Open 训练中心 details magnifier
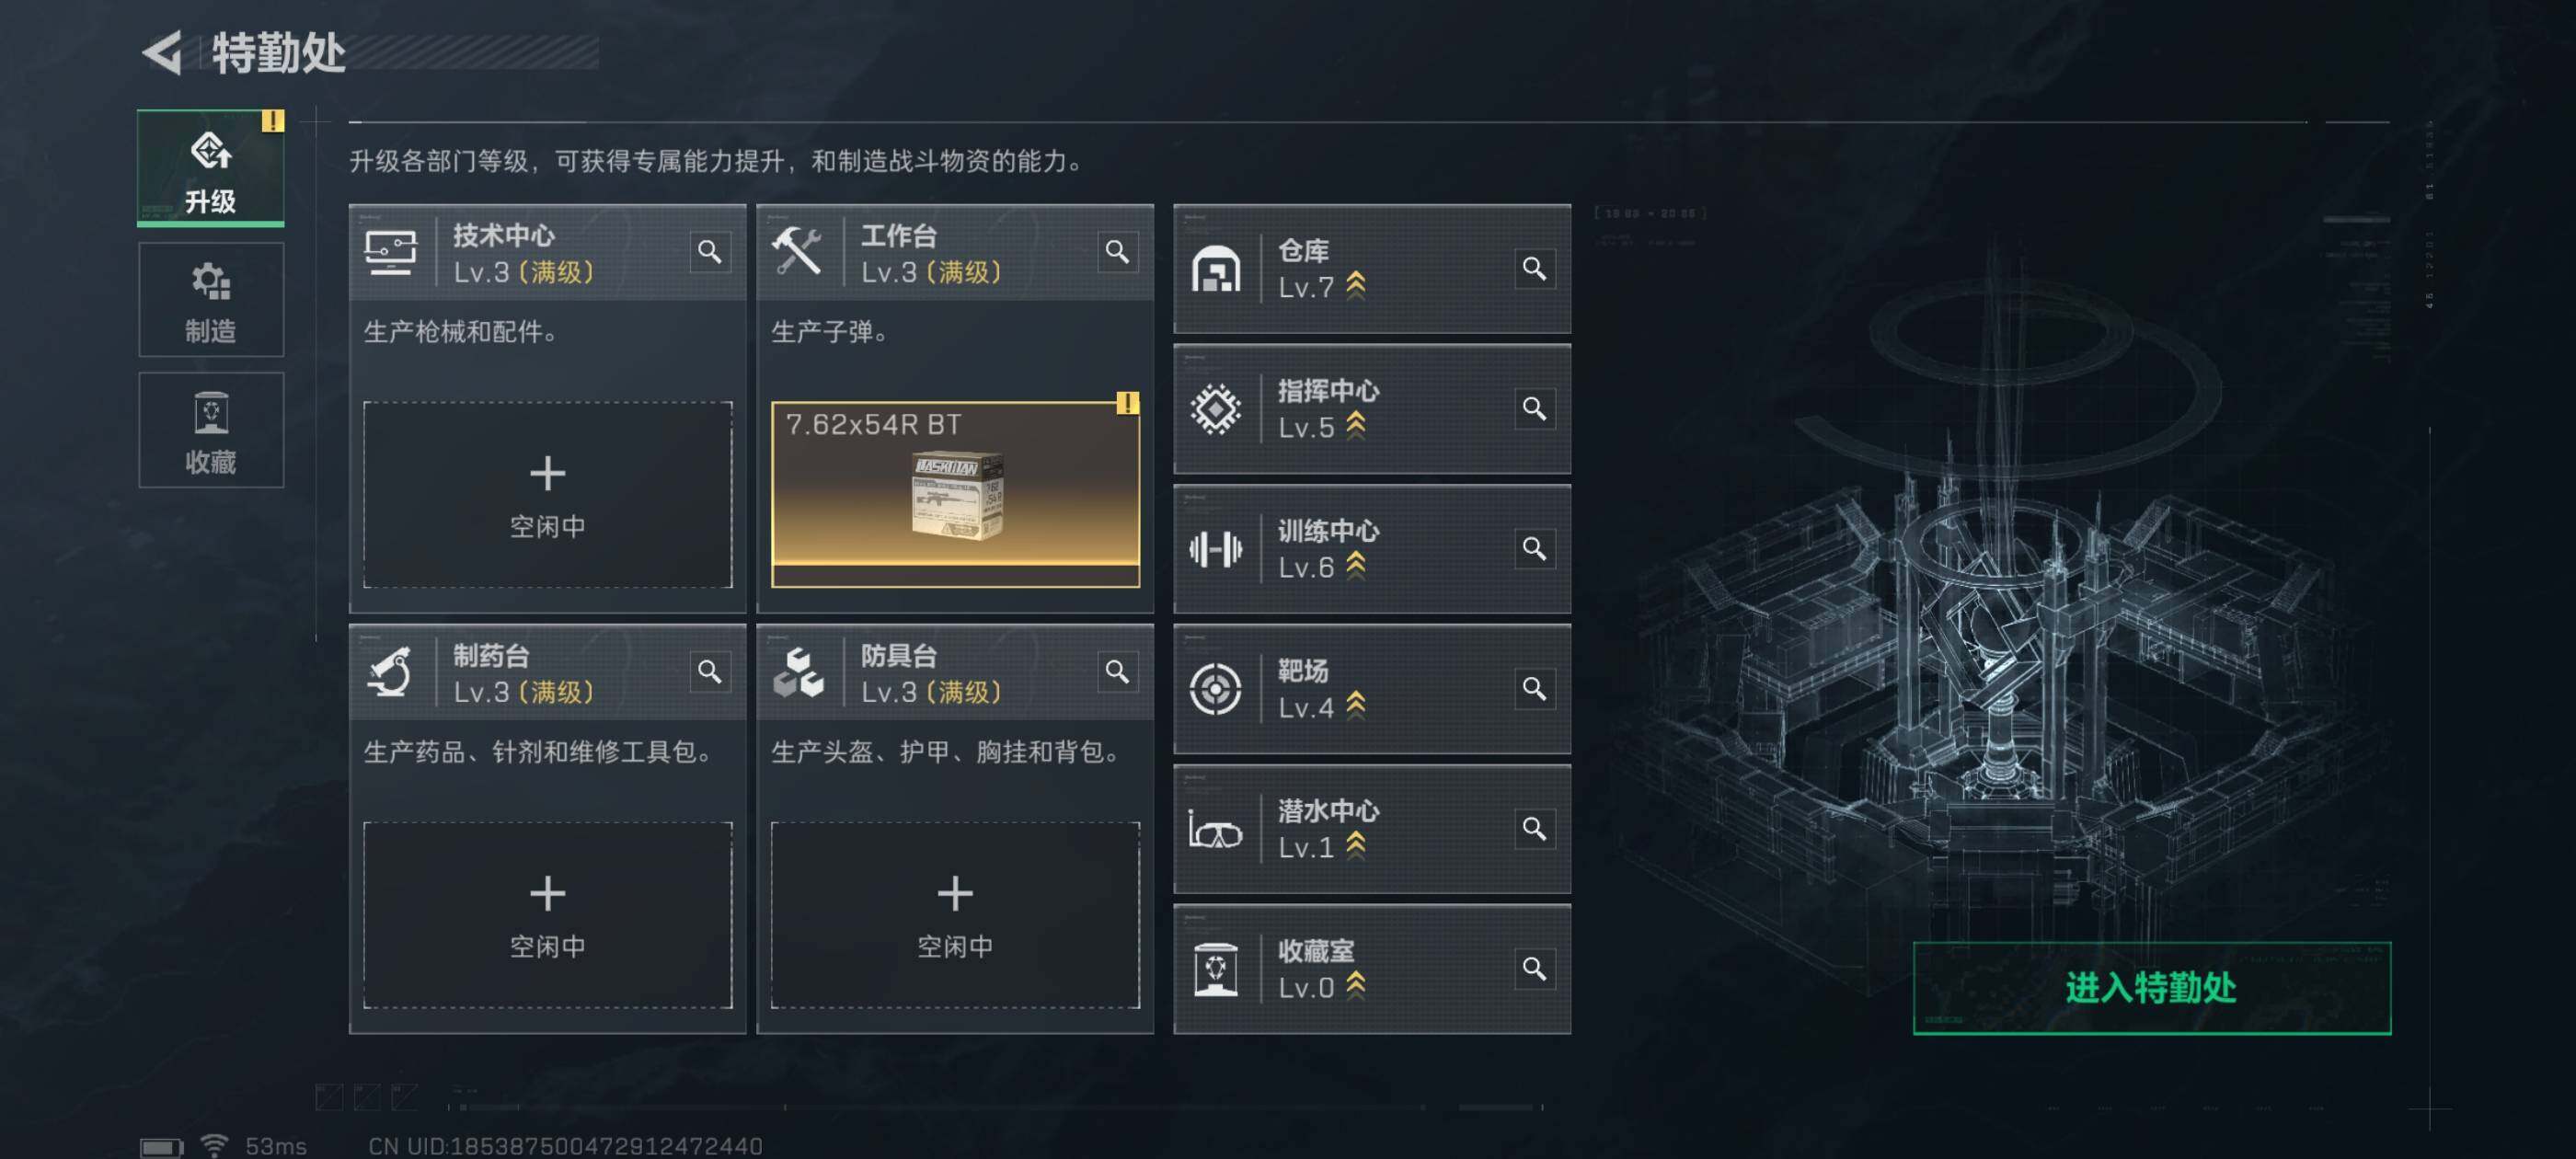 pos(1534,548)
